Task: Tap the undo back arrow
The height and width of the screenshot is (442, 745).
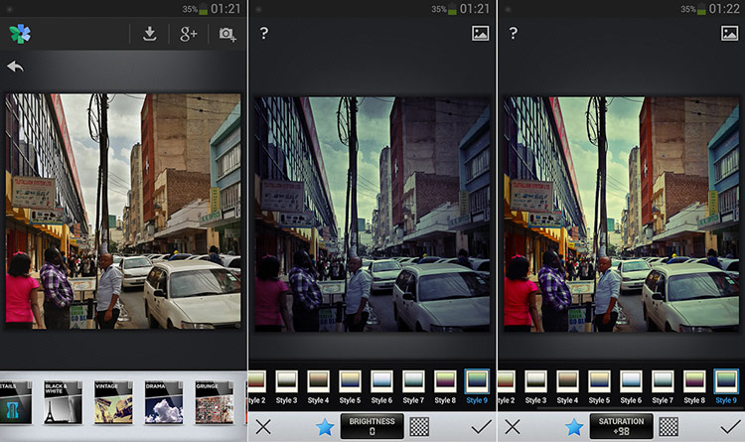Action: (15, 67)
